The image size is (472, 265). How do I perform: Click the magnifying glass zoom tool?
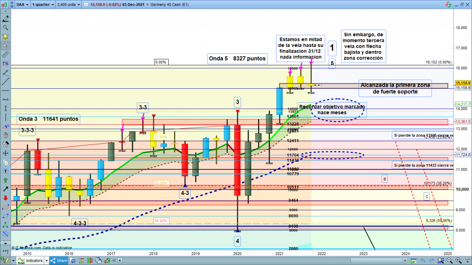click(x=5, y=28)
